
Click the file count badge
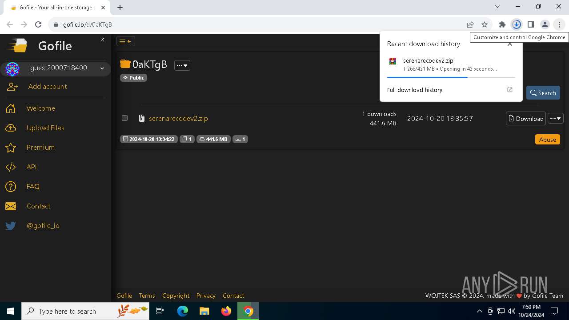point(187,139)
